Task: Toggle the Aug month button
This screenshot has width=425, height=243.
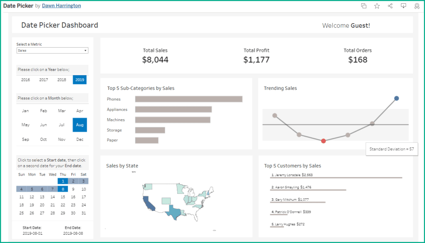Action: [x=80, y=125]
